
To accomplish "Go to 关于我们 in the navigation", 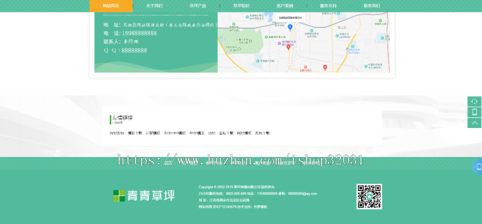I will [154, 6].
